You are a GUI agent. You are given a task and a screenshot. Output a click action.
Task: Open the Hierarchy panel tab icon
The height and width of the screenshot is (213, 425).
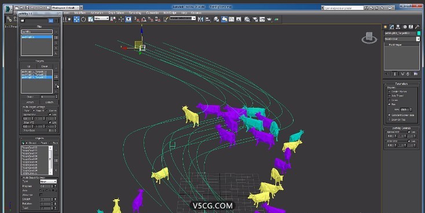[398, 27]
